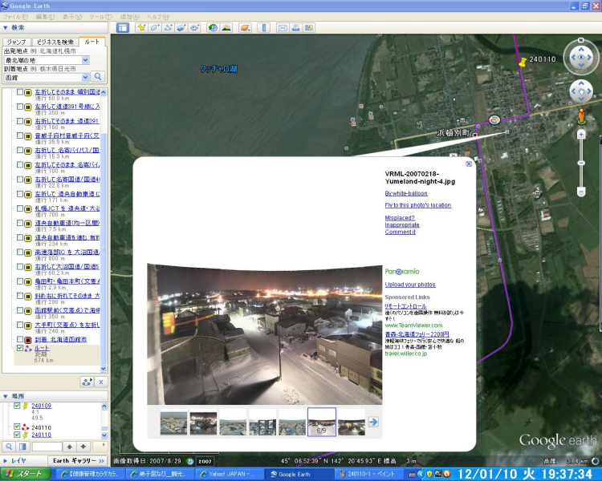The image size is (602, 481).
Task: Expand the レイヤ layers panel
Action: (x=6, y=461)
